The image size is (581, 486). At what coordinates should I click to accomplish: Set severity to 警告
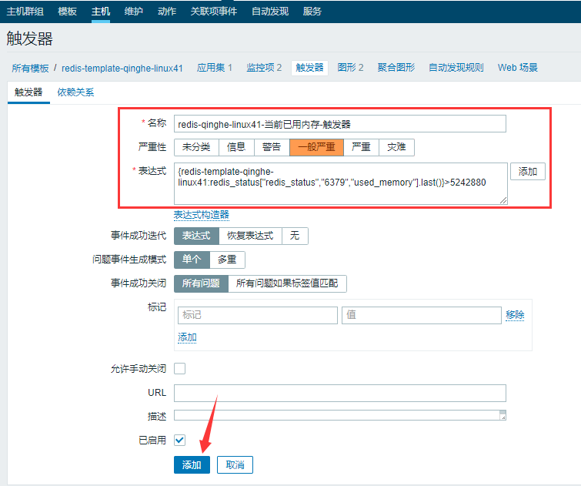click(272, 147)
